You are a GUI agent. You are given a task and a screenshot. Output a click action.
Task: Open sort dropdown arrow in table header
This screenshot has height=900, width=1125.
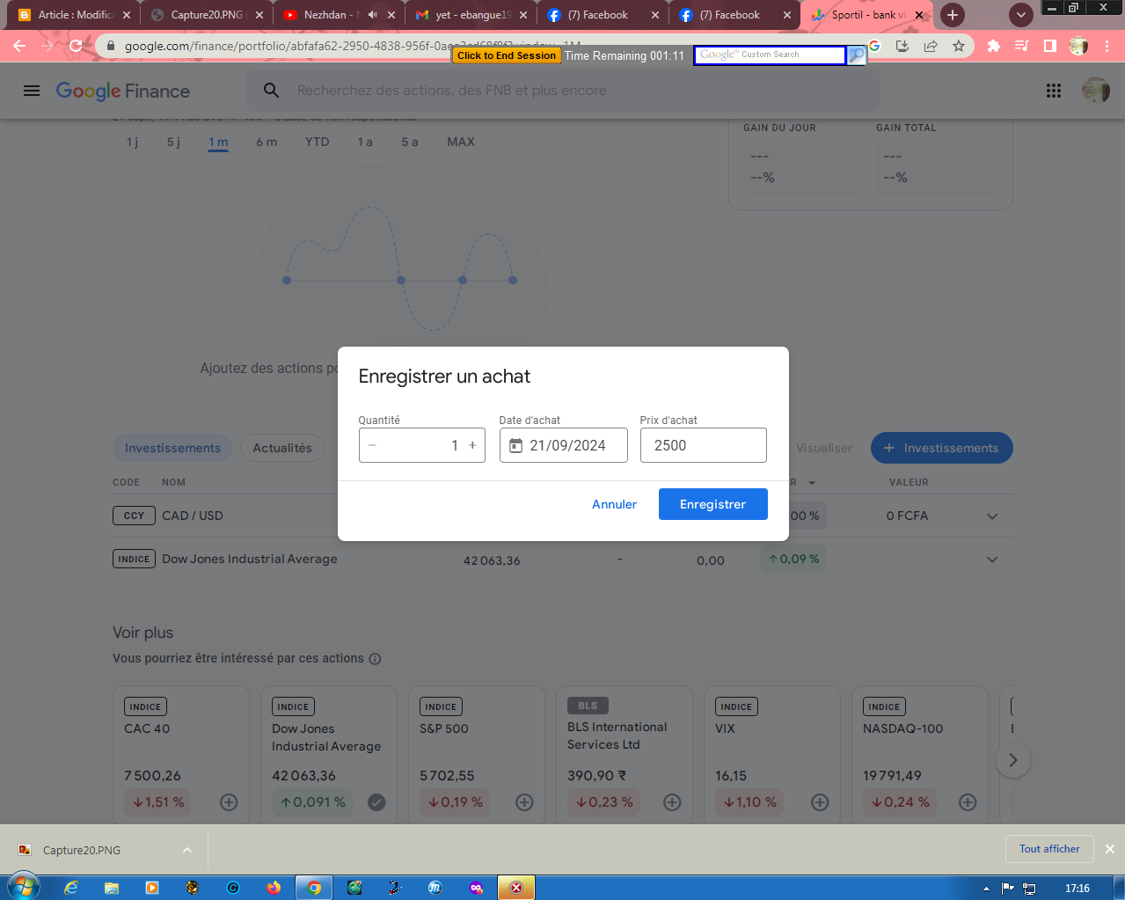coord(812,483)
